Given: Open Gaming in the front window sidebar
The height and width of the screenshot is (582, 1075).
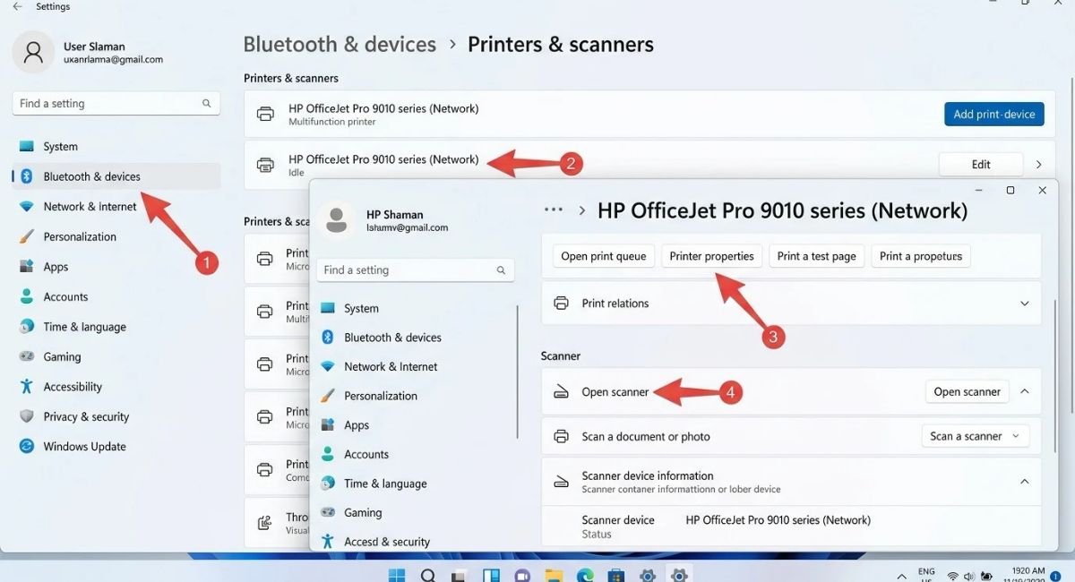Looking at the screenshot, I should pyautogui.click(x=363, y=513).
